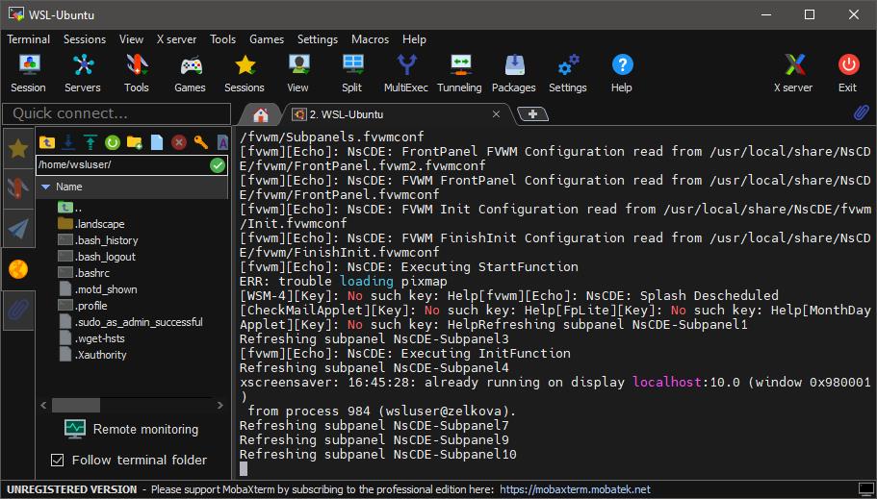Toggle sort arrow on the Name column
The width and height of the screenshot is (877, 499).
pos(46,187)
